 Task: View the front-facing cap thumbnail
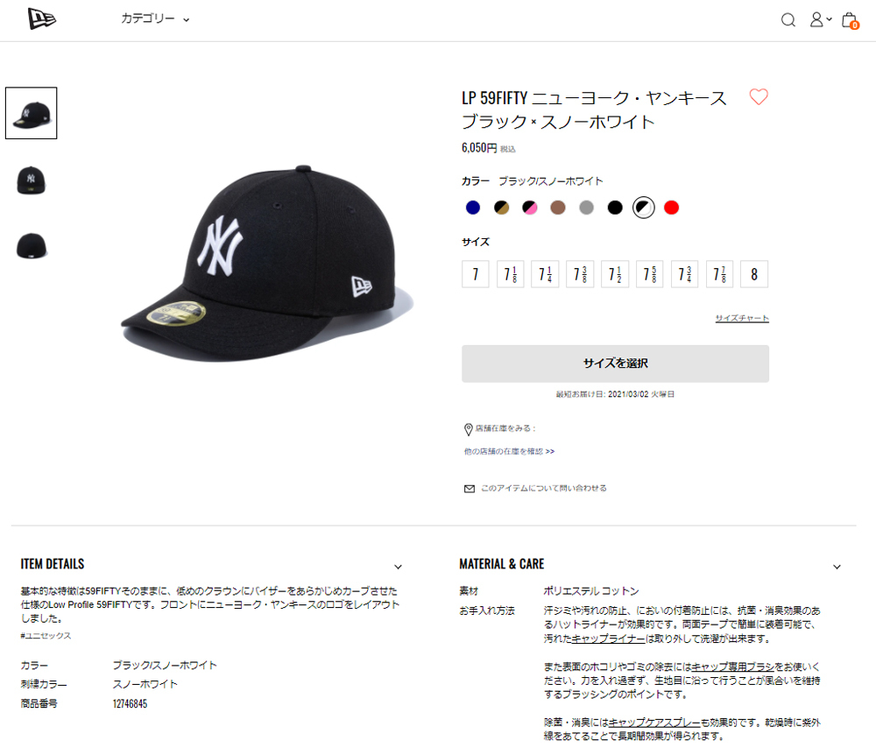click(x=32, y=180)
